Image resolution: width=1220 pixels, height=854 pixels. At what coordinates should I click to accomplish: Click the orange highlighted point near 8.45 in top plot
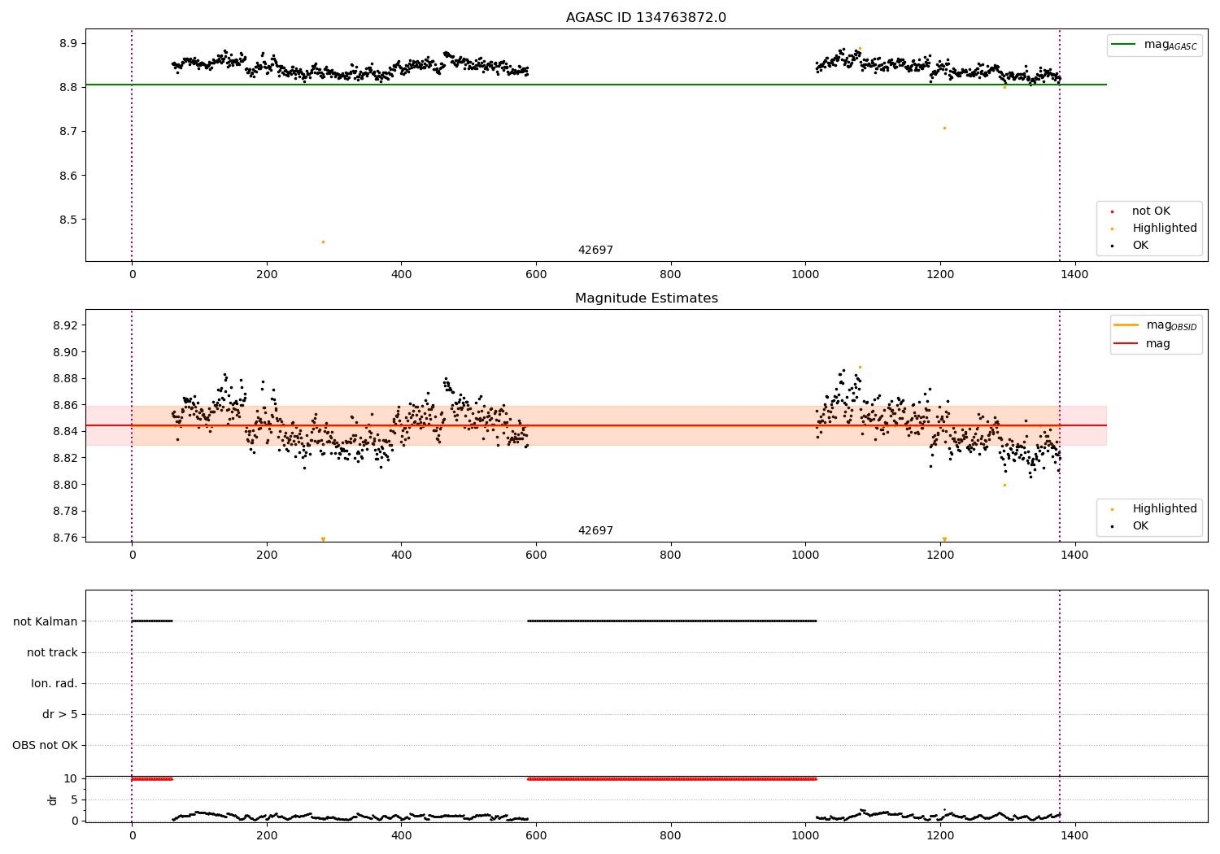pyautogui.click(x=323, y=242)
